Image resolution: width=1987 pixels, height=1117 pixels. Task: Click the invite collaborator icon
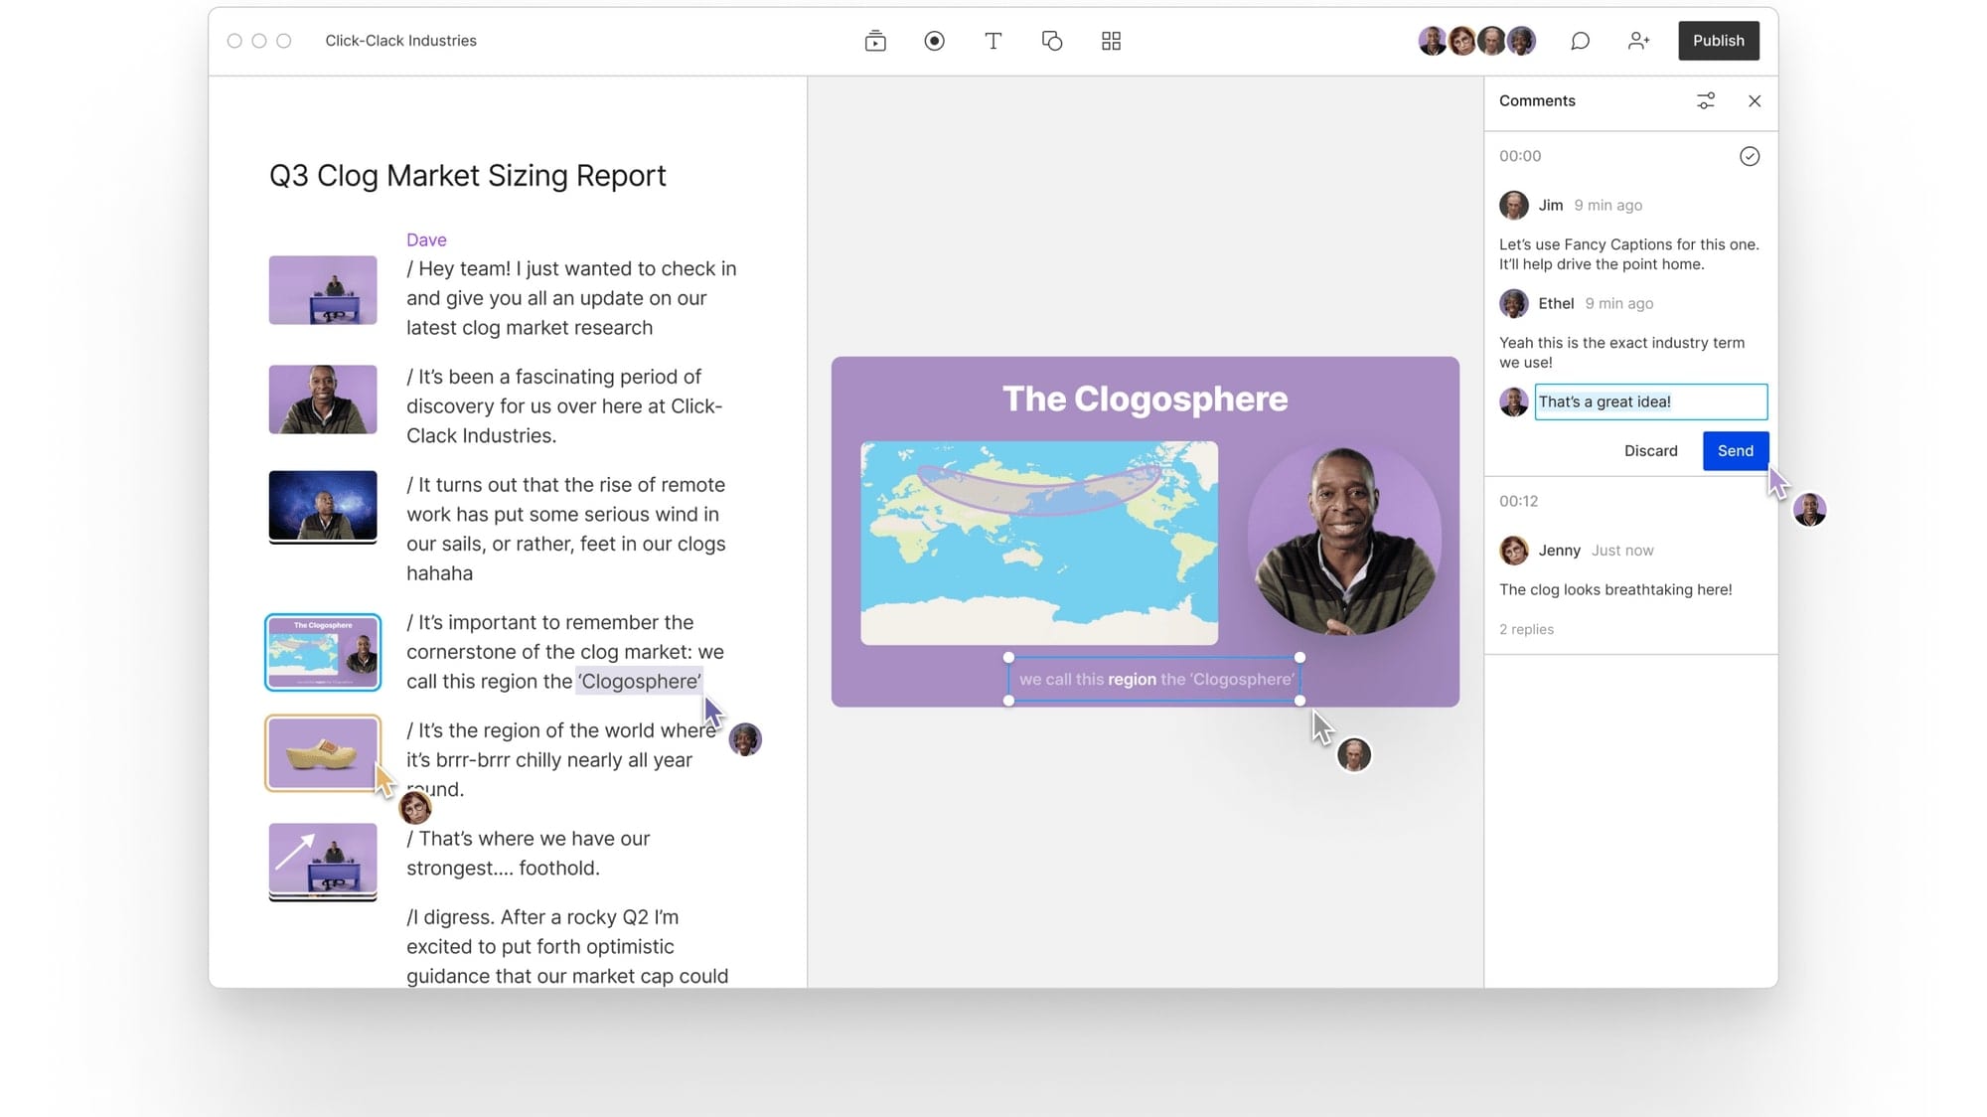1638,41
